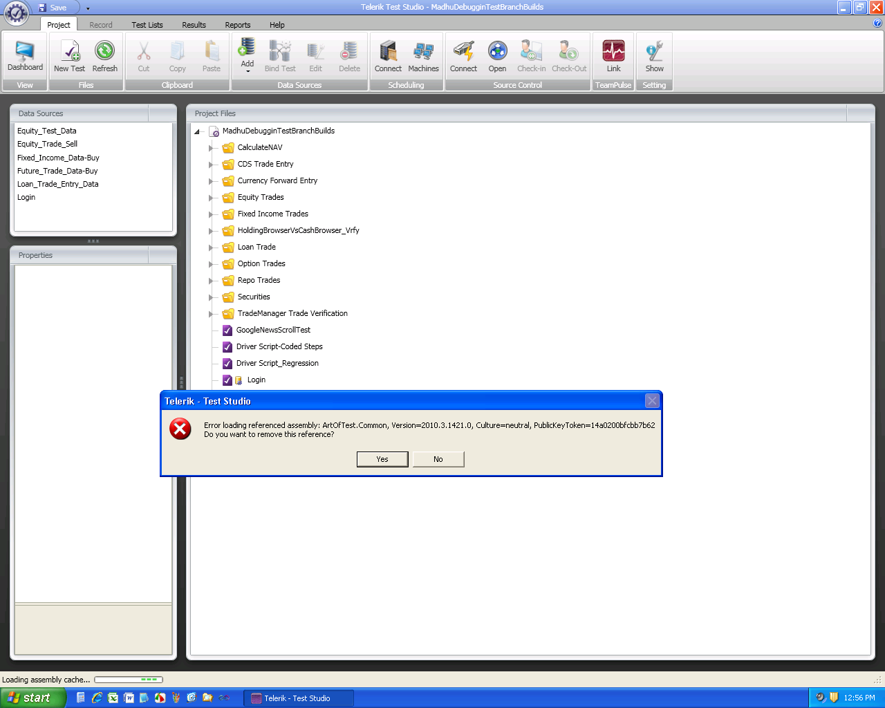Show the project settings
The image size is (885, 708).
coord(654,57)
